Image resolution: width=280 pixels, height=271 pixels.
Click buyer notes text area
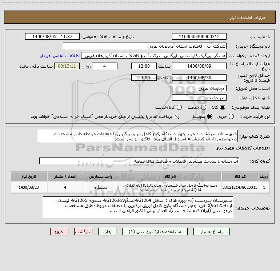coord(138,208)
